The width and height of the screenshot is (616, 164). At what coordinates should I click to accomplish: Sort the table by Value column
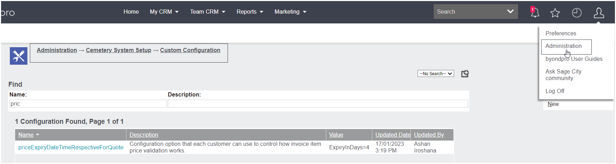point(336,135)
